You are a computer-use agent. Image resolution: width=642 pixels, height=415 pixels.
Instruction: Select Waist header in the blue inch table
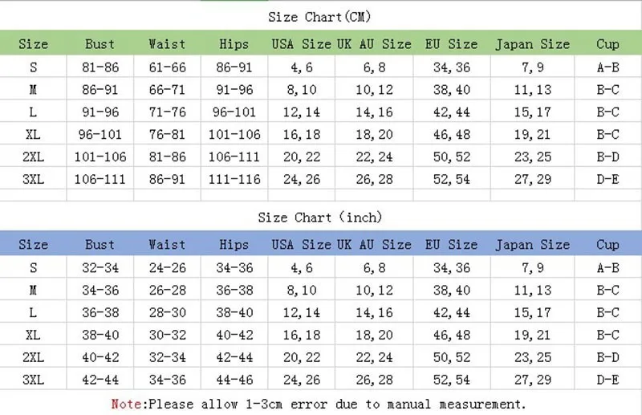tap(167, 245)
